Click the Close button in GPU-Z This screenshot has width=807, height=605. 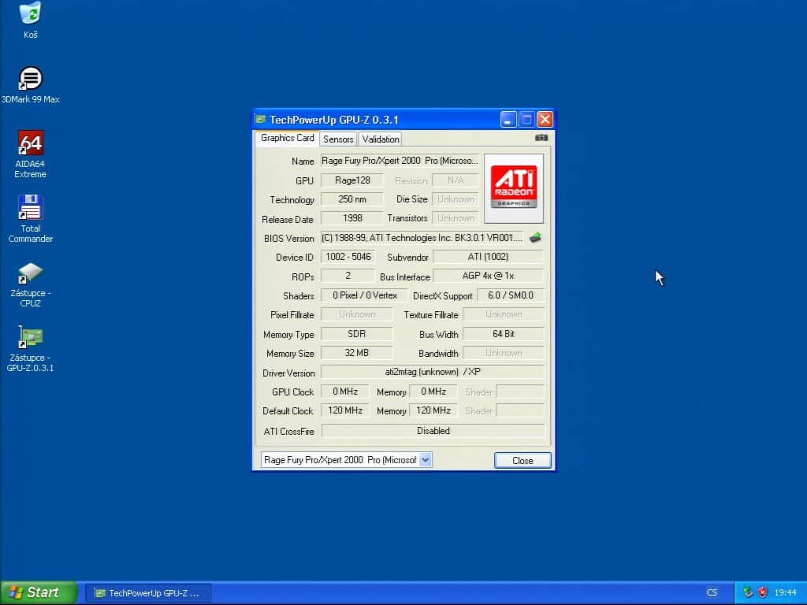[523, 460]
